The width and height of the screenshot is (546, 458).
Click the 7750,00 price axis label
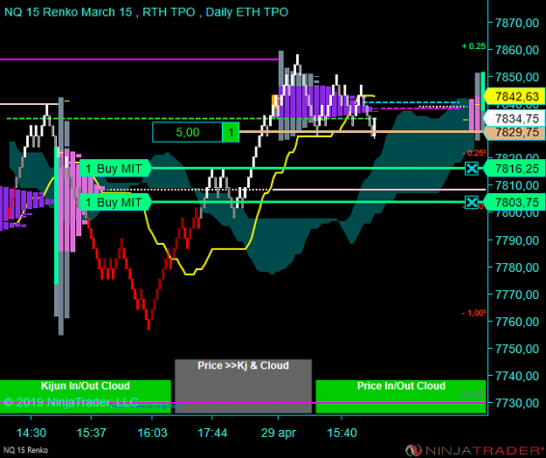[x=517, y=349]
